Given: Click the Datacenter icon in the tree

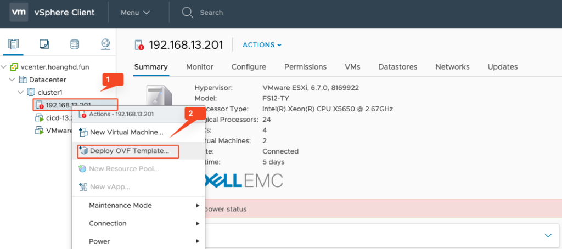Looking at the screenshot, I should (x=23, y=80).
